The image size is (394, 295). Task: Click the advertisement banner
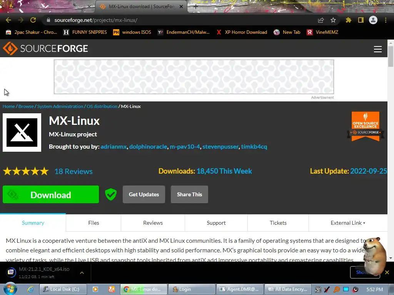[x=194, y=77]
